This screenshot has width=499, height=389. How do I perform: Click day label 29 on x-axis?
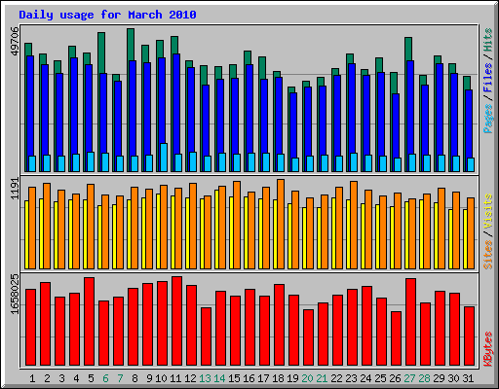[x=439, y=378]
